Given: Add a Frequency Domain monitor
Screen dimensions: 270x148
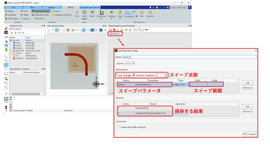Looking at the screenshot, I should [x=62, y=15].
